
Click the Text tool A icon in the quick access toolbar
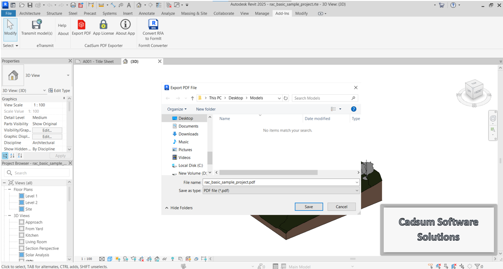pyautogui.click(x=129, y=5)
